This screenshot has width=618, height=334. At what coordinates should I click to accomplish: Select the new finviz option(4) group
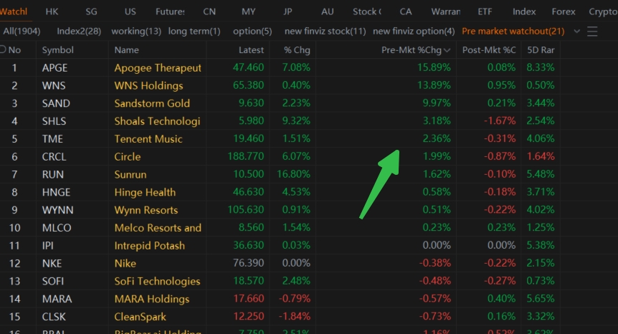pyautogui.click(x=414, y=31)
